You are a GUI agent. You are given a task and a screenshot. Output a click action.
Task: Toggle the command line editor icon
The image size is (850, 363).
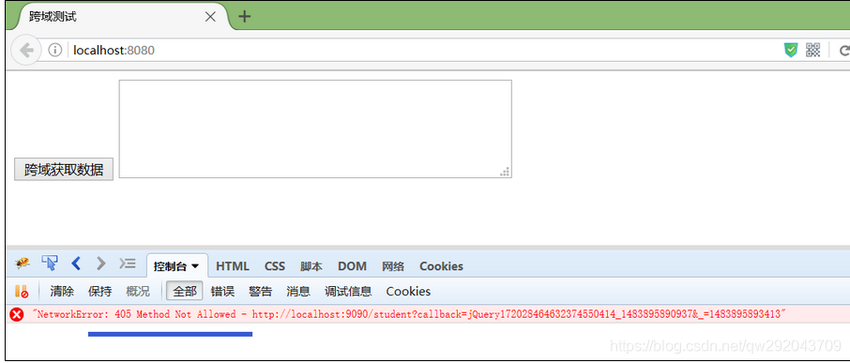(x=127, y=264)
